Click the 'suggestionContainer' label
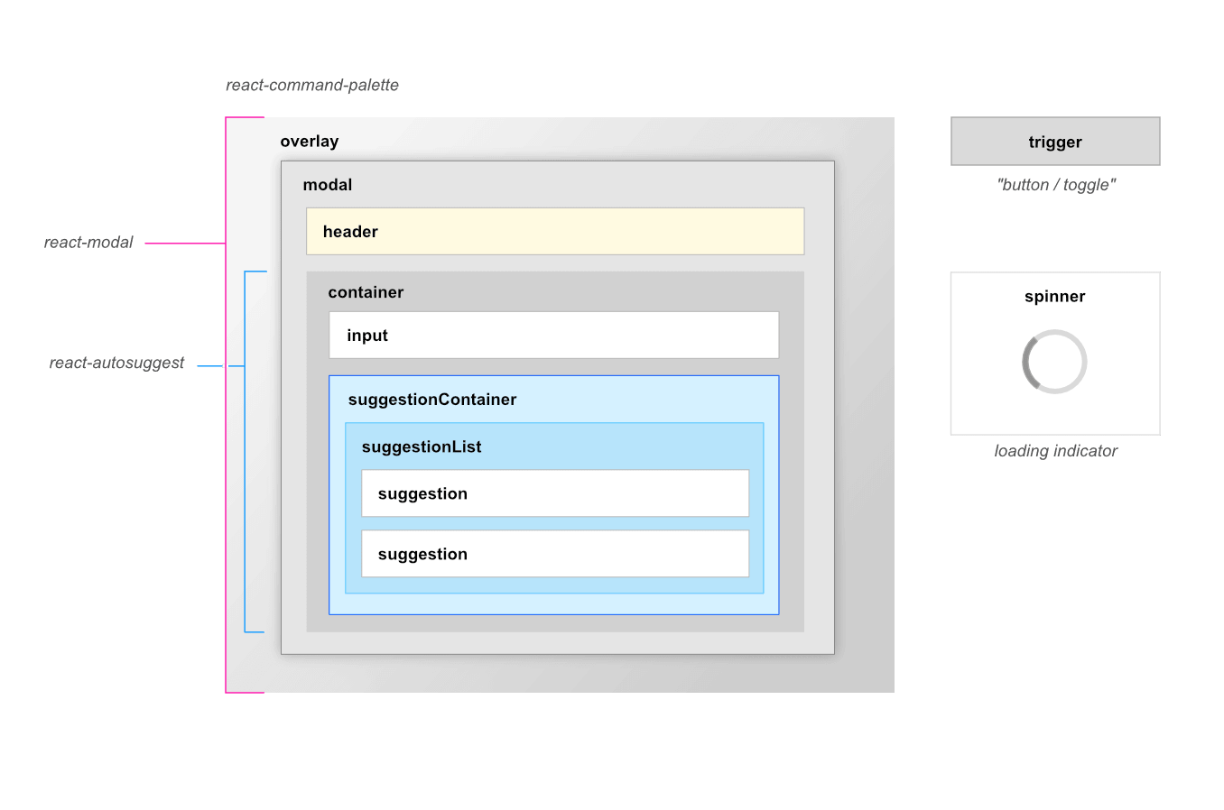Screen dimensions: 1224x810 432,400
